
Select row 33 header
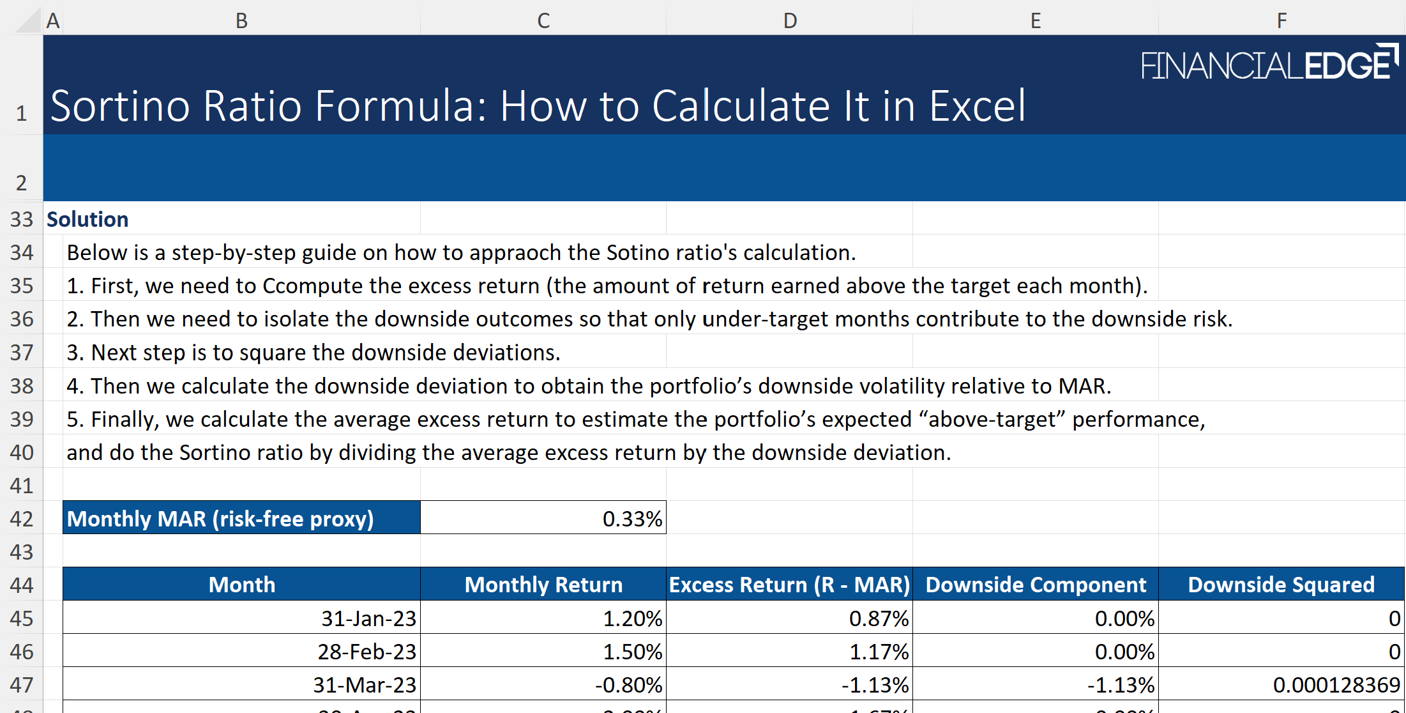point(22,219)
